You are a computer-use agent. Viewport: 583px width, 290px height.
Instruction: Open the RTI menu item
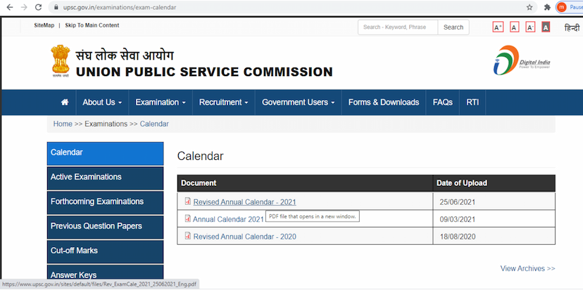coord(472,102)
